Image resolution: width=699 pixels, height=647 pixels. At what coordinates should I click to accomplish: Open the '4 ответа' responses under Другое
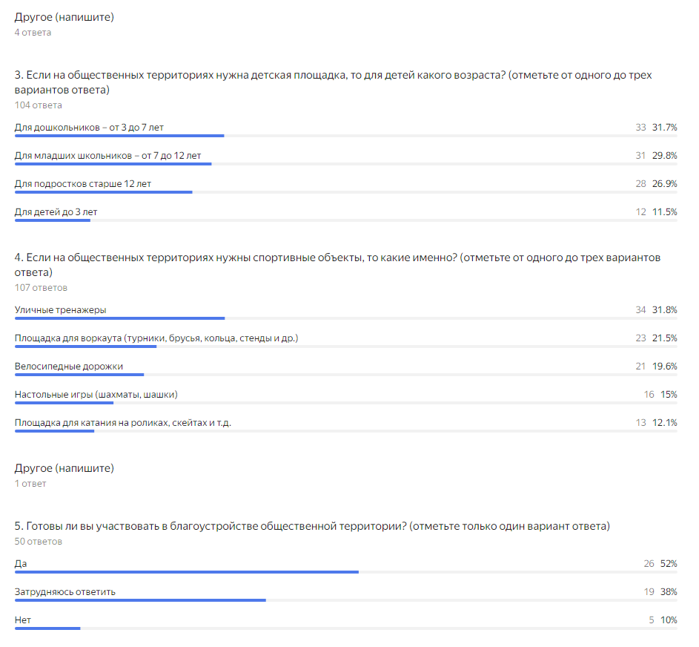33,33
